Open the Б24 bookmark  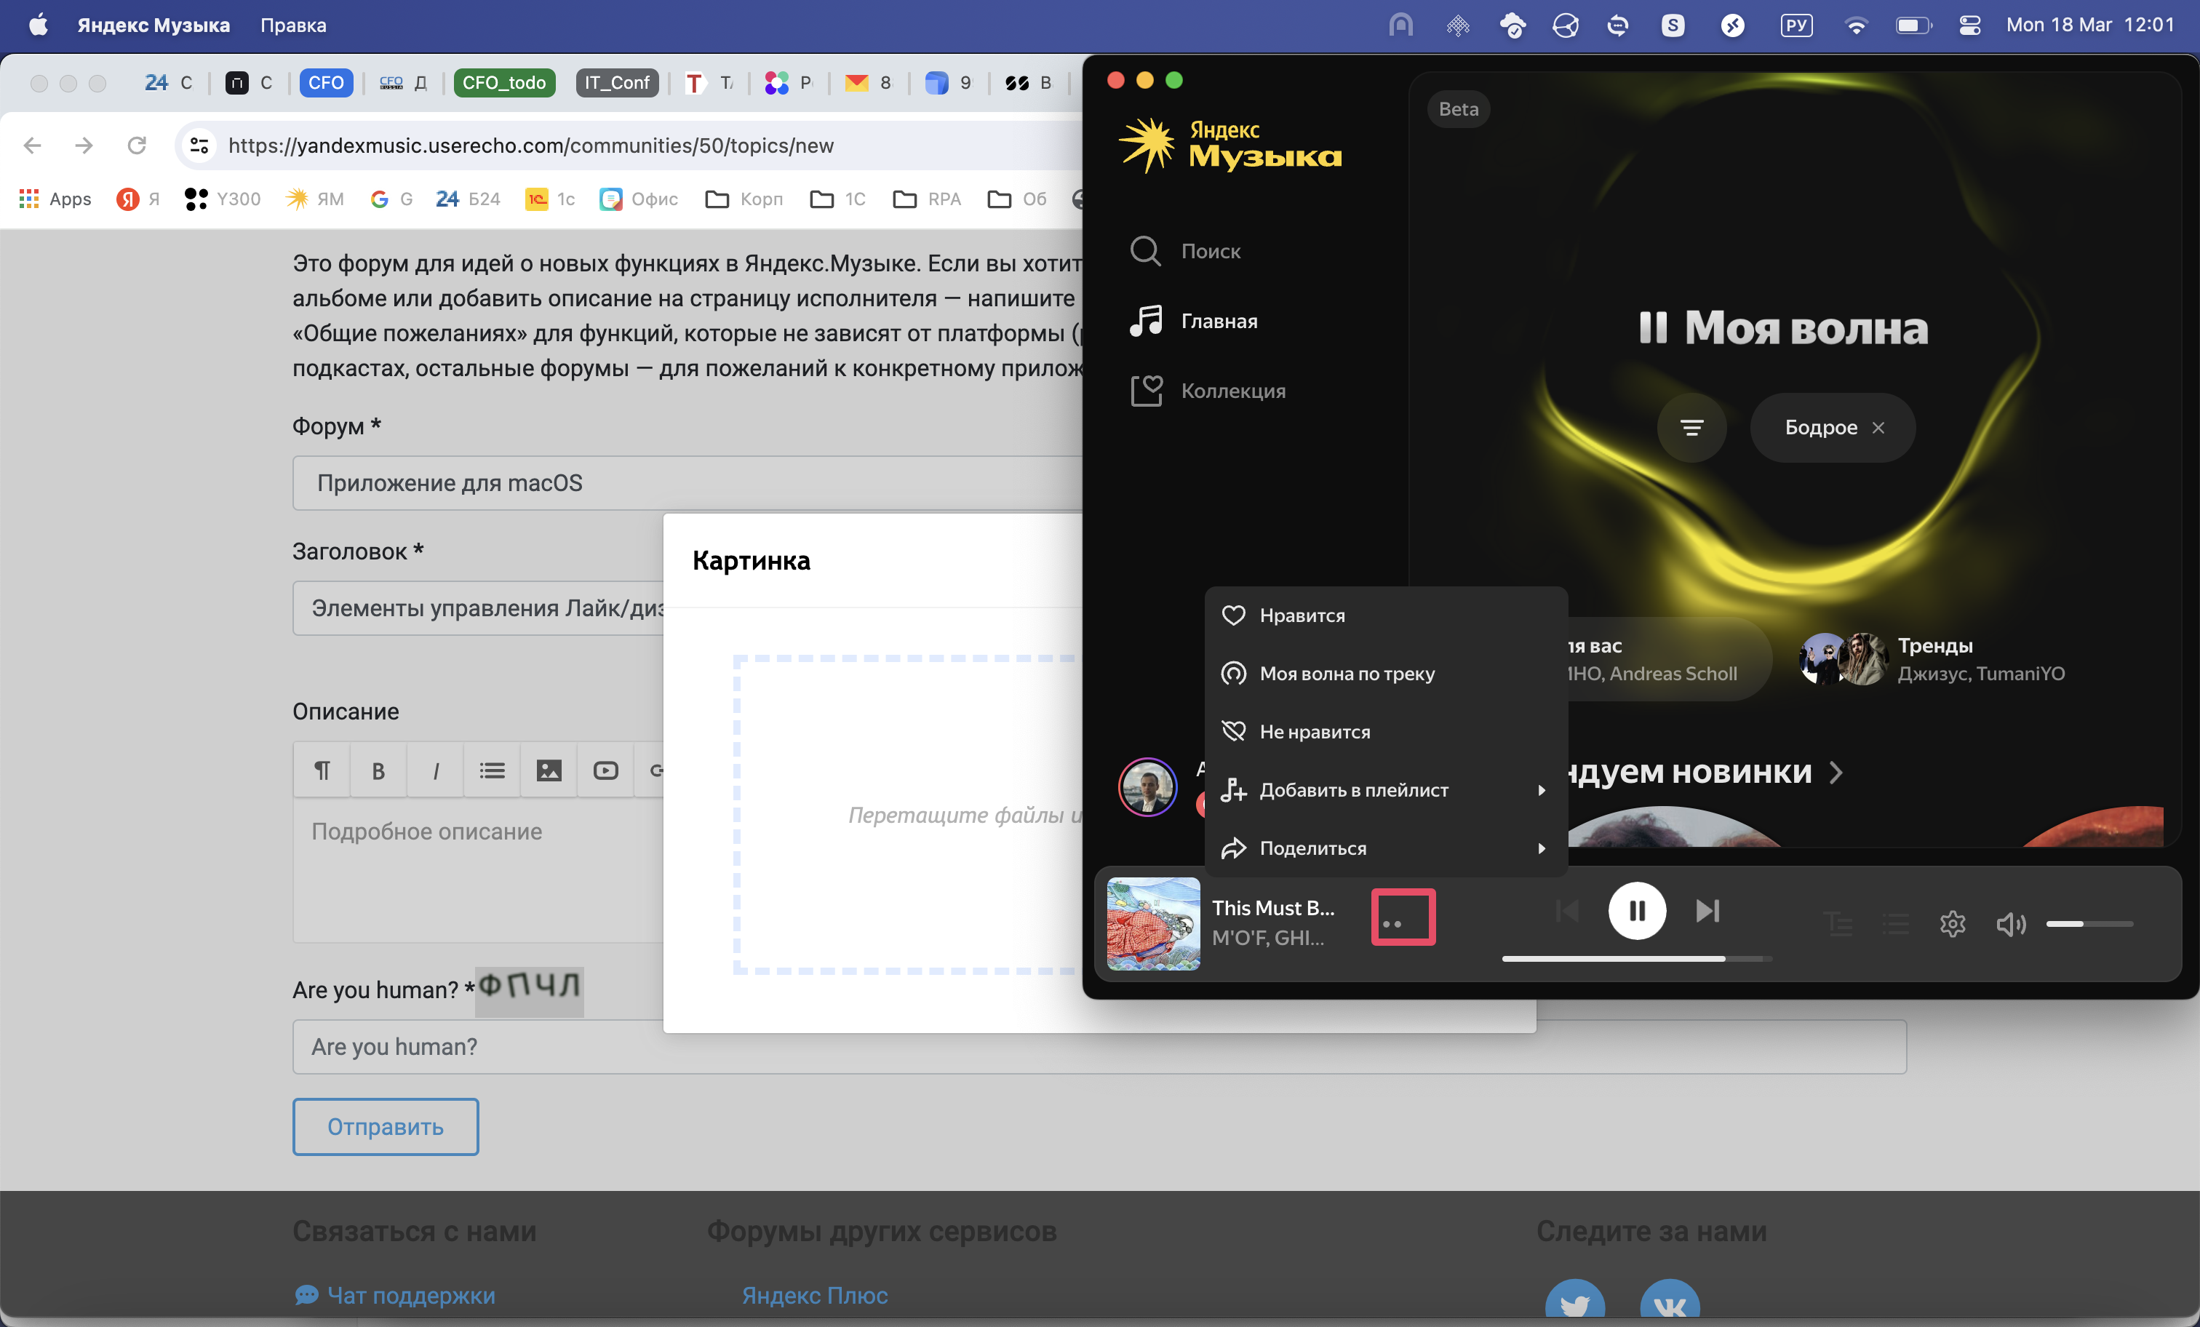pyautogui.click(x=468, y=198)
